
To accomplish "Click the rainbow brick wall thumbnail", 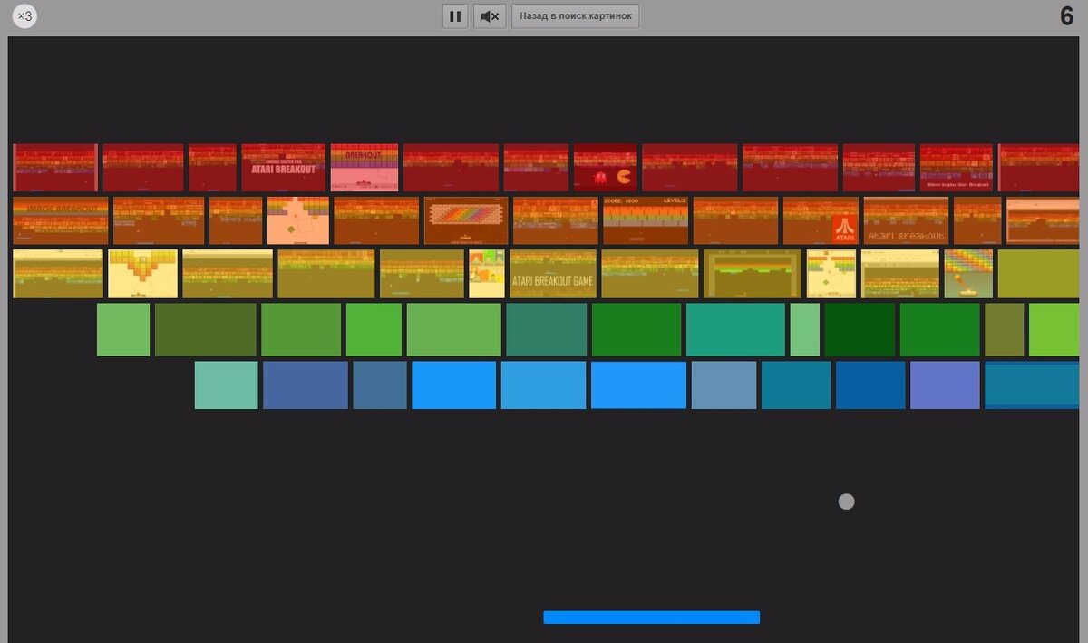I will click(466, 220).
